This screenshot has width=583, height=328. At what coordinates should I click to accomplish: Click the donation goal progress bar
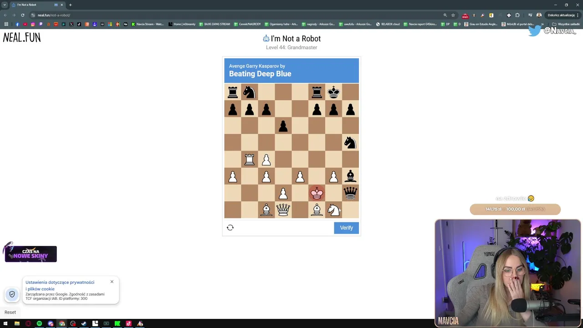pyautogui.click(x=515, y=209)
